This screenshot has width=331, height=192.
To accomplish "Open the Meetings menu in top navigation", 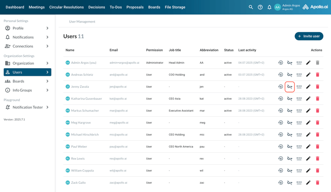I will click(37, 7).
